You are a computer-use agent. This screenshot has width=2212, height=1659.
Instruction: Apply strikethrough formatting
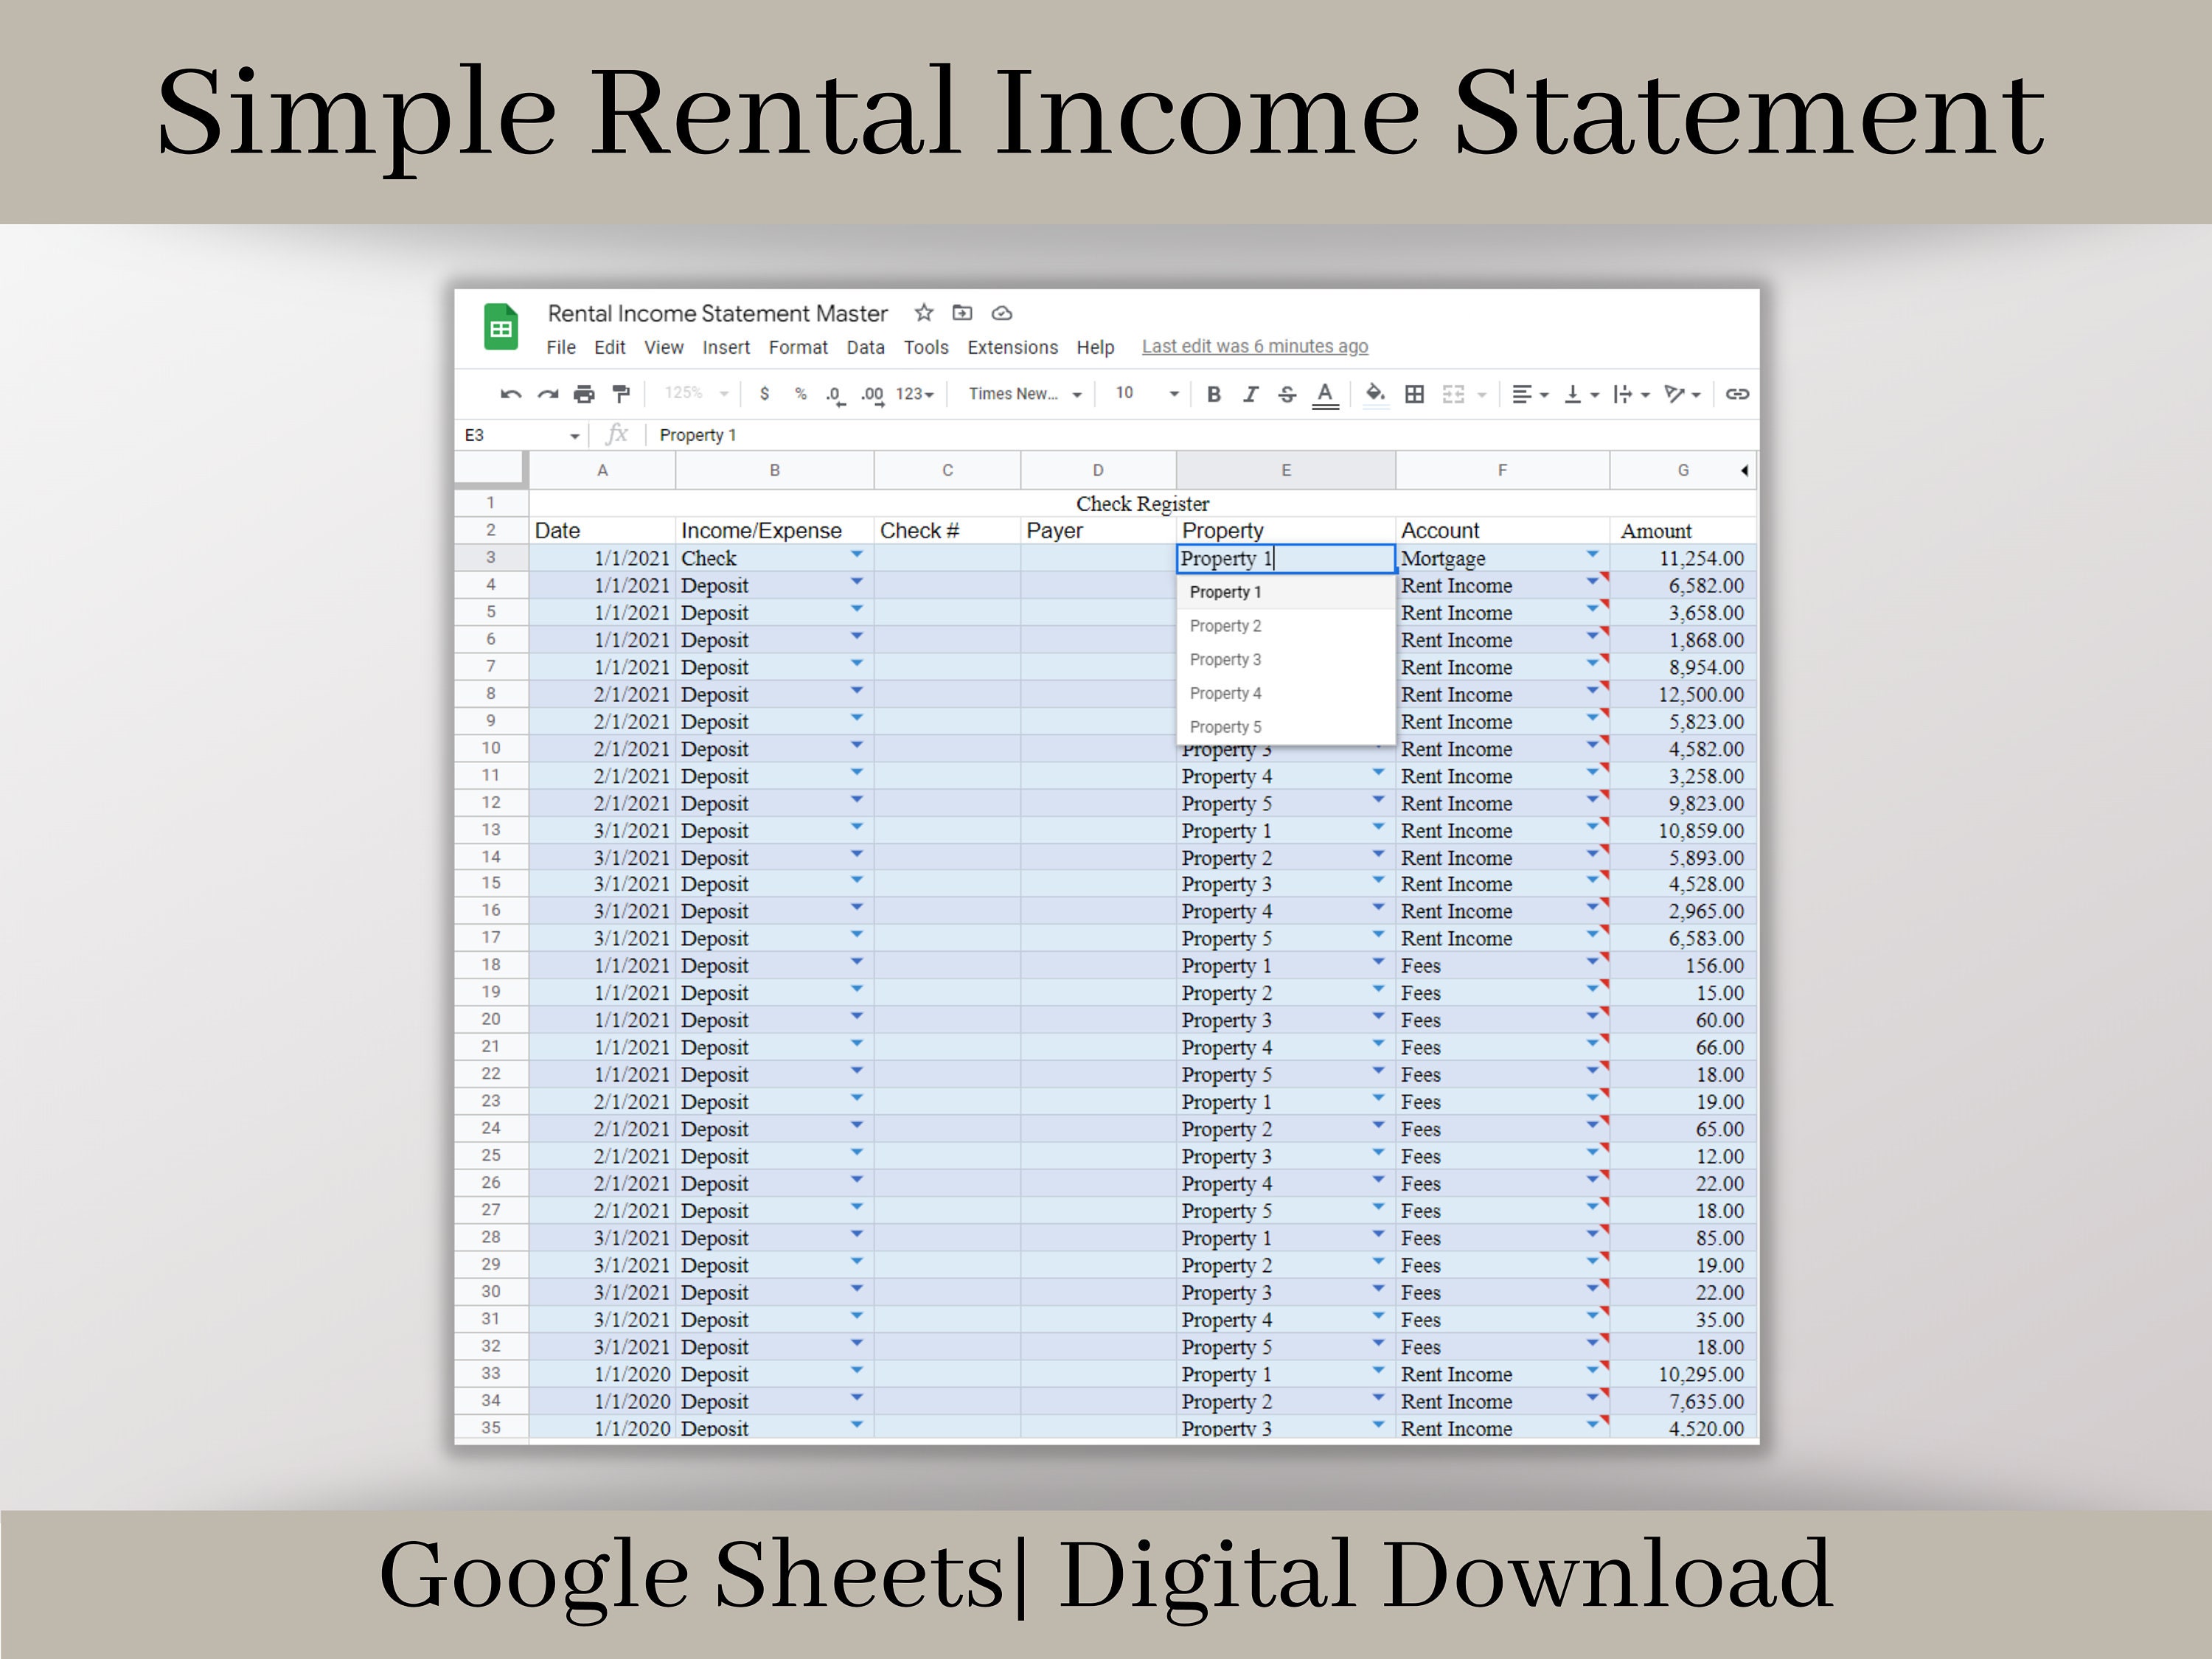[1288, 394]
